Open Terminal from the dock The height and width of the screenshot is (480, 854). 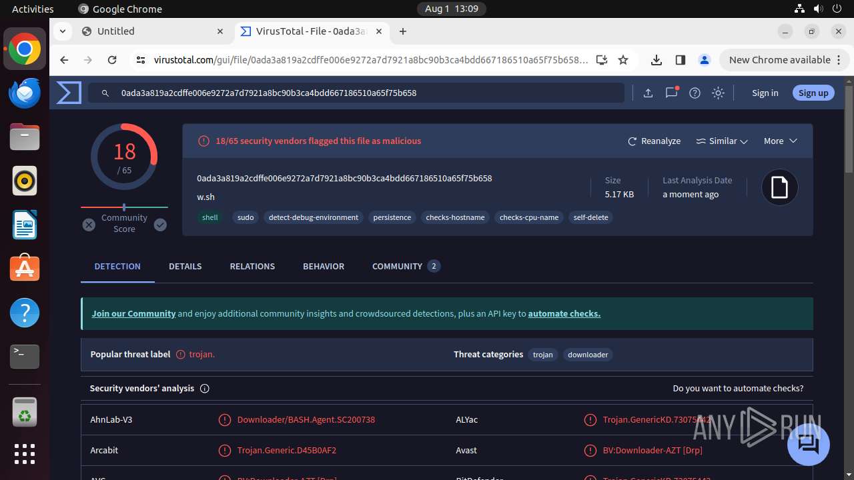[x=25, y=357]
